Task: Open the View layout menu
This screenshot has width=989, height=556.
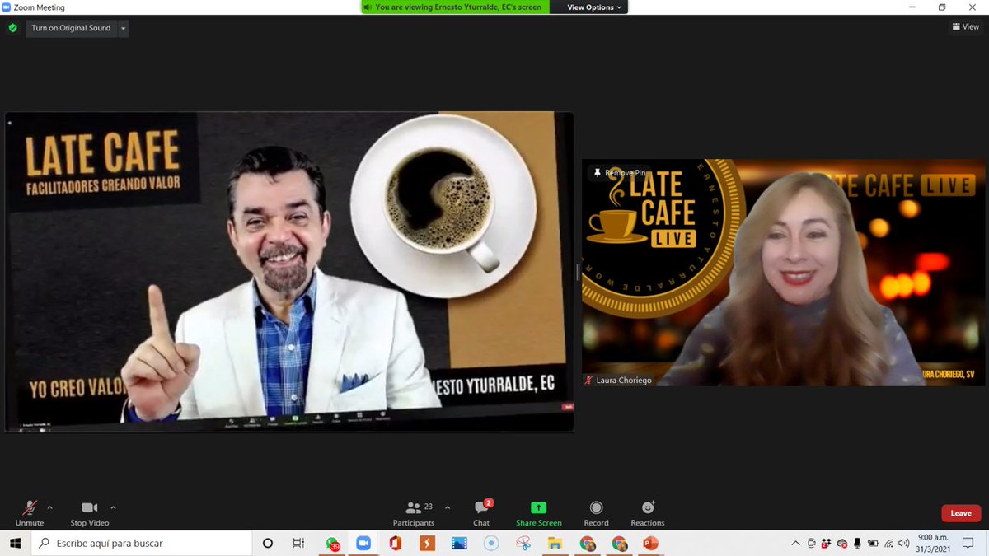Action: (965, 27)
